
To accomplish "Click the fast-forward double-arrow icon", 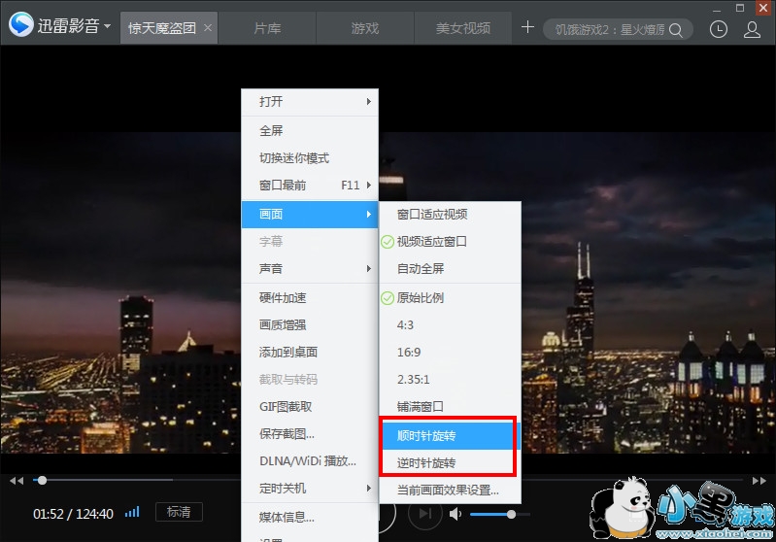I will (759, 481).
